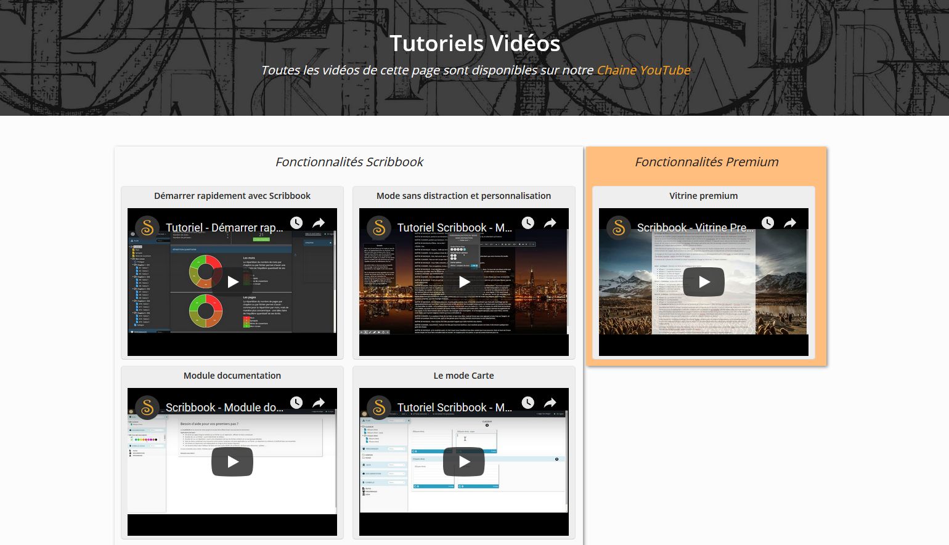Open video title 'Scribbook - Module do...'

pyautogui.click(x=224, y=408)
